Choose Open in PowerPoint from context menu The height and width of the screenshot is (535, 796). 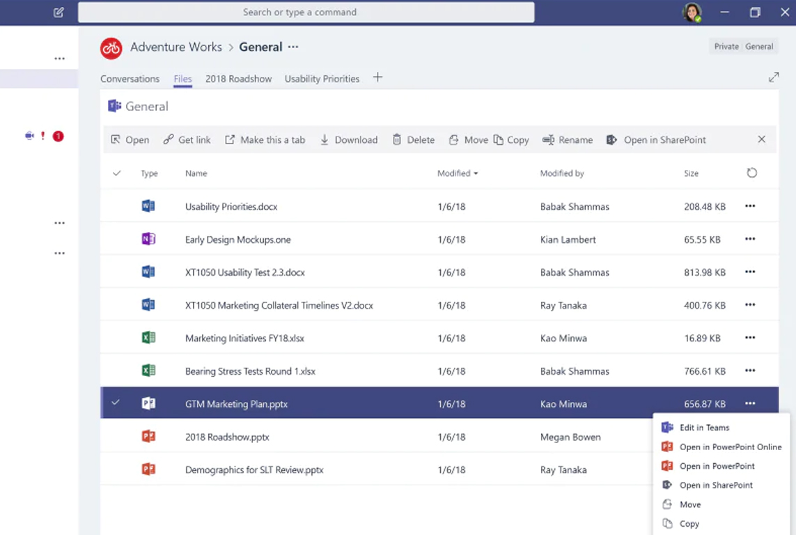(x=708, y=466)
